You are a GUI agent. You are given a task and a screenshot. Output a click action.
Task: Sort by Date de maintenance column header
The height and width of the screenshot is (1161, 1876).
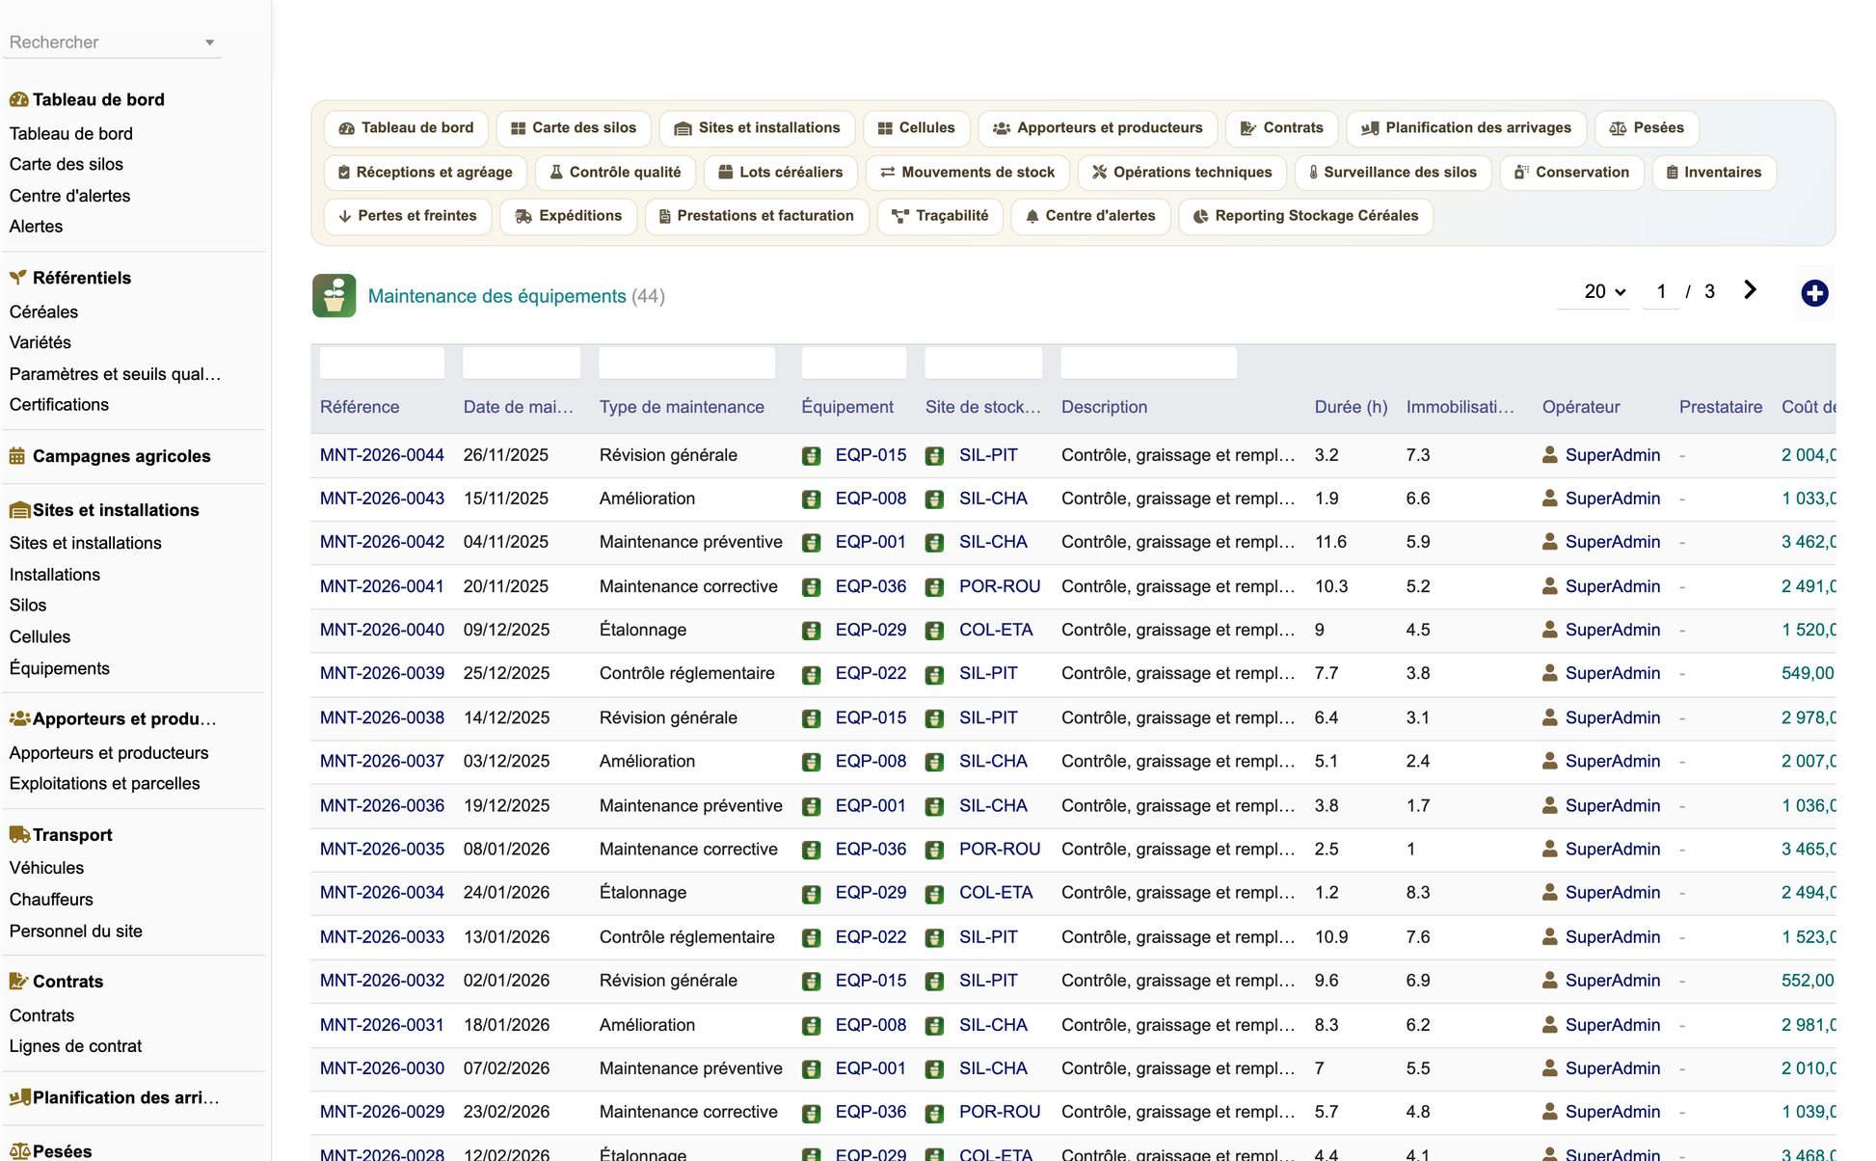coord(518,407)
